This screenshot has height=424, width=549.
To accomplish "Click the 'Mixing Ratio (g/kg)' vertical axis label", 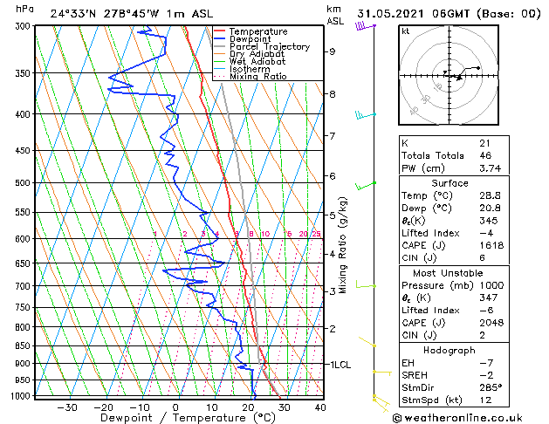I will coord(342,245).
